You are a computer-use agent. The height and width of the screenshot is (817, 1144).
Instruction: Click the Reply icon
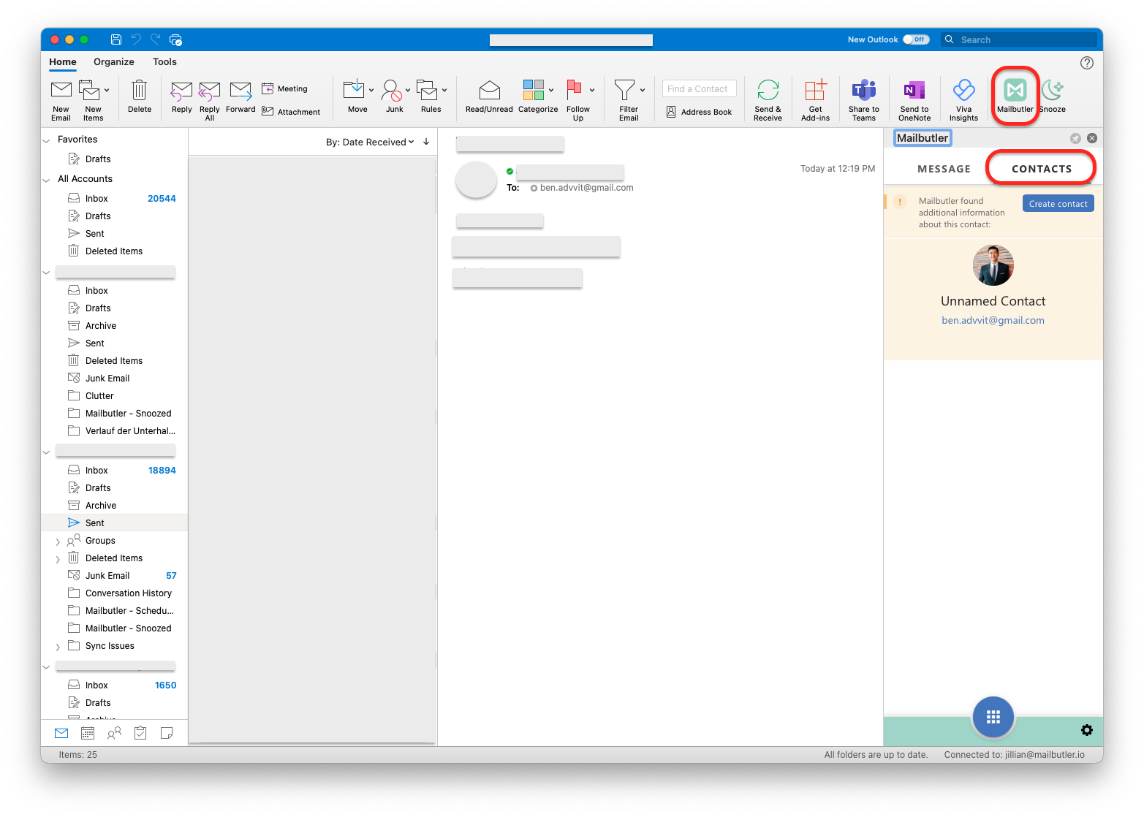(181, 91)
